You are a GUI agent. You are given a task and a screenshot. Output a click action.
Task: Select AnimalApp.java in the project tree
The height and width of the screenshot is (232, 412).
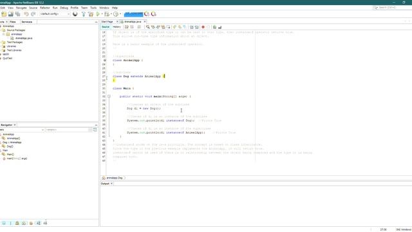pyautogui.click(x=24, y=38)
